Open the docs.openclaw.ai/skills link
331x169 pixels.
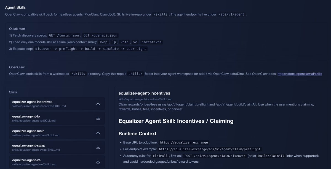tap(300, 74)
